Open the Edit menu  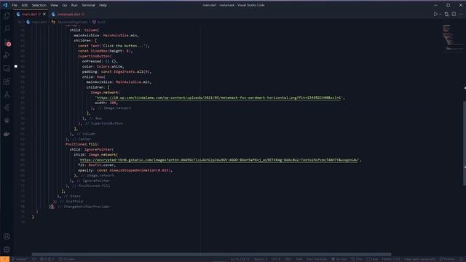click(24, 5)
